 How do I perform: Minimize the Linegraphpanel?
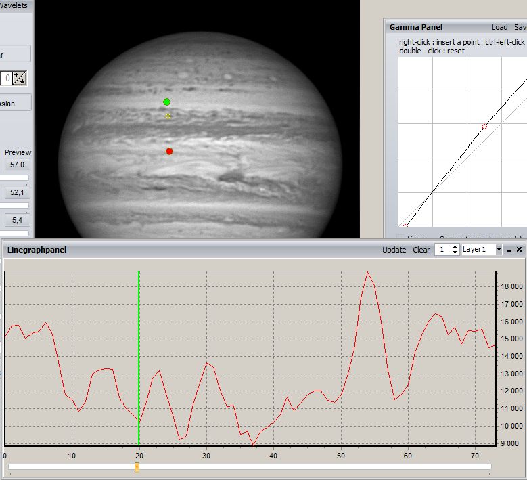[x=509, y=250]
